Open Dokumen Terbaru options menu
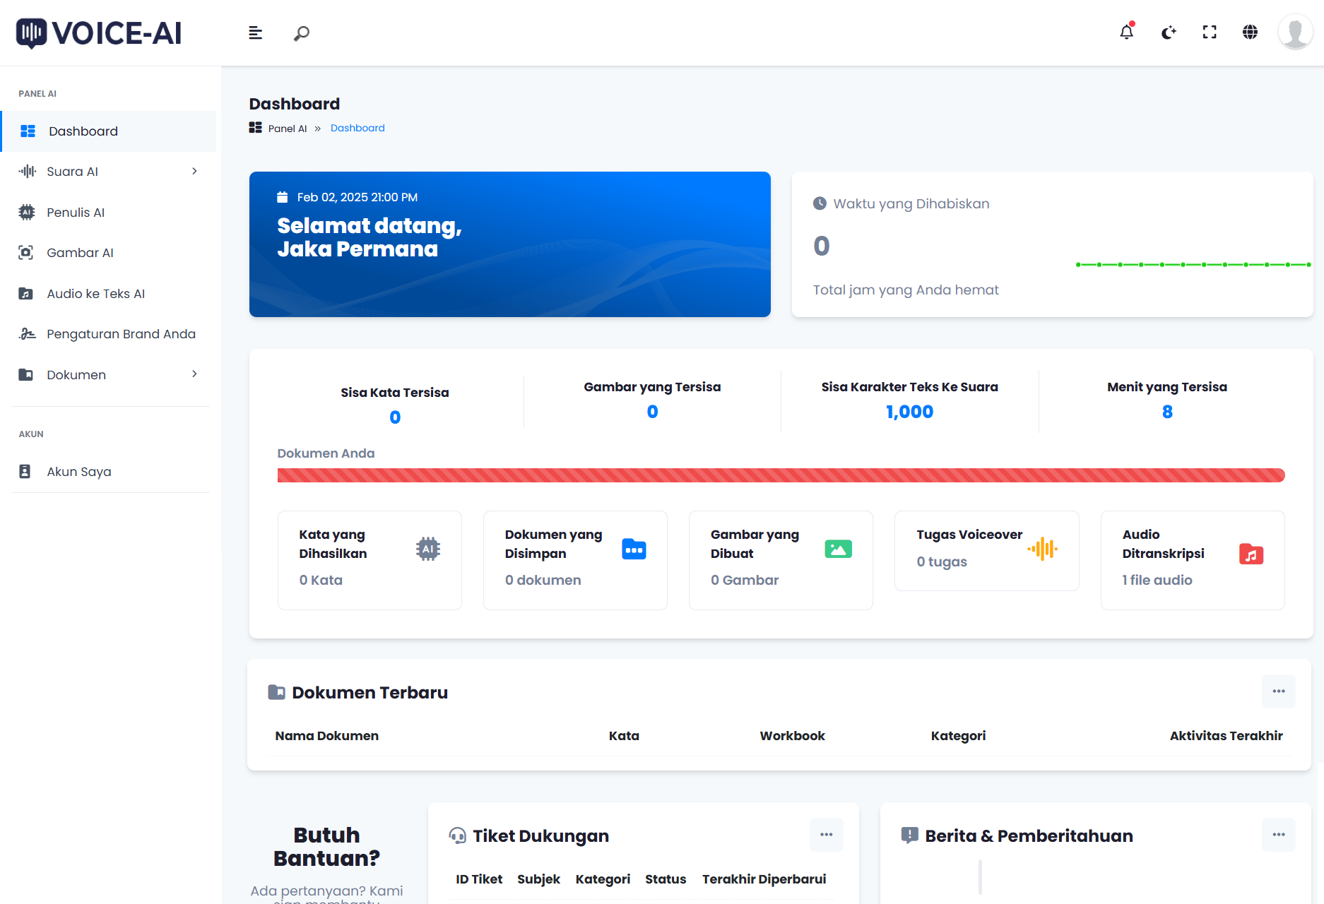The image size is (1324, 904). click(x=1278, y=691)
